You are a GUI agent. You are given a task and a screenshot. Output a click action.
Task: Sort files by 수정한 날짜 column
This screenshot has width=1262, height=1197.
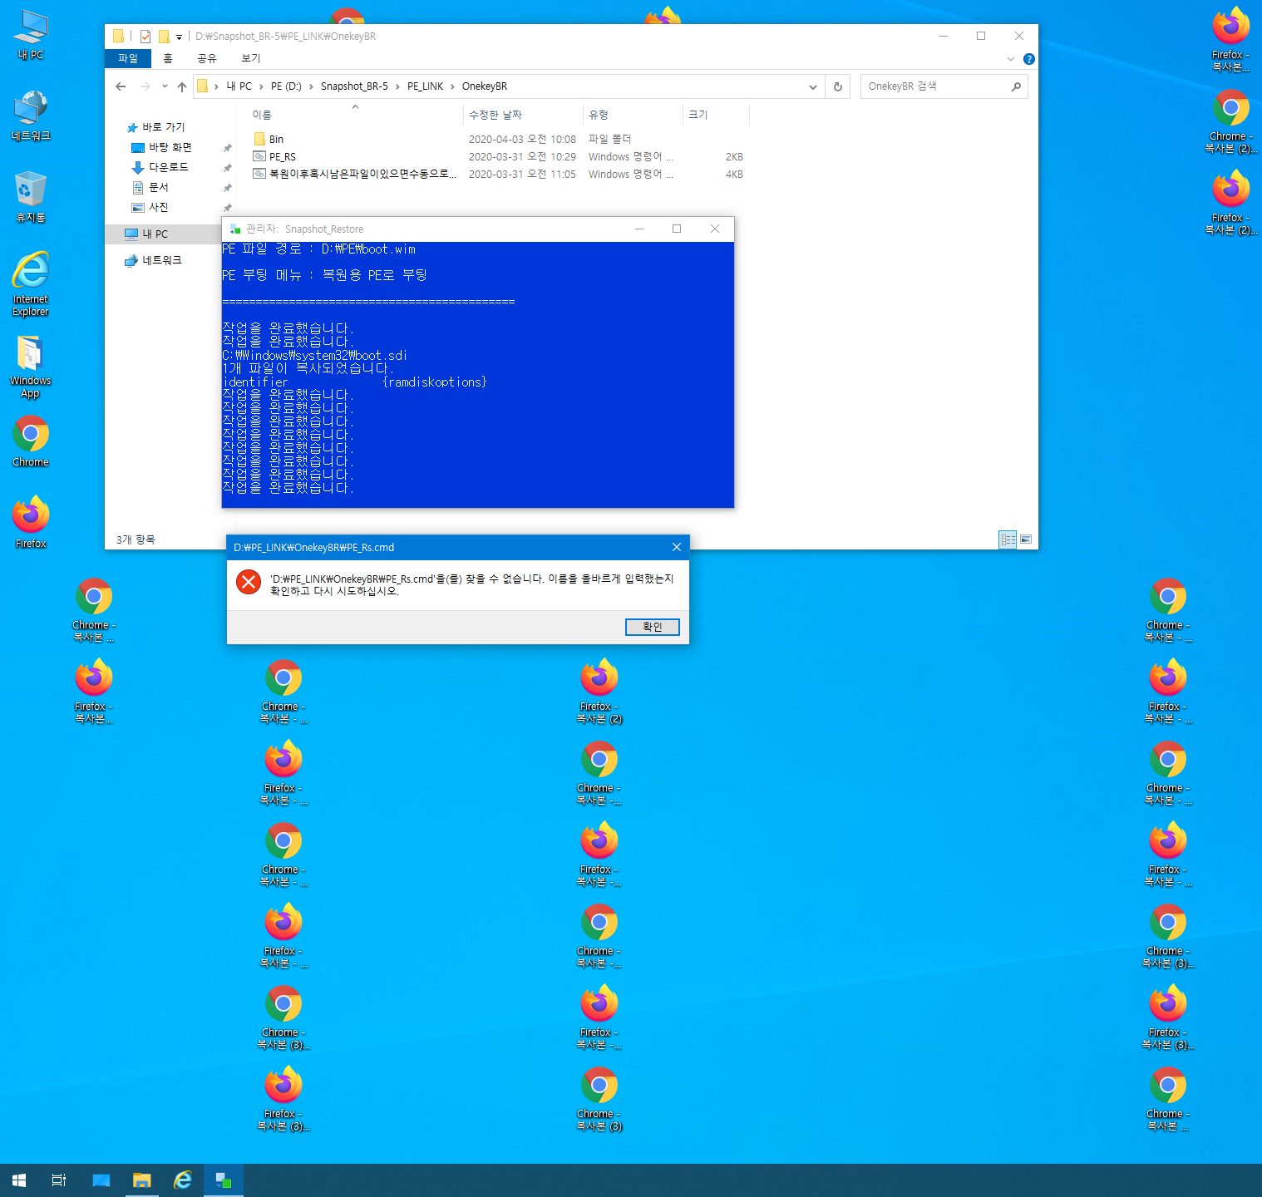[522, 115]
